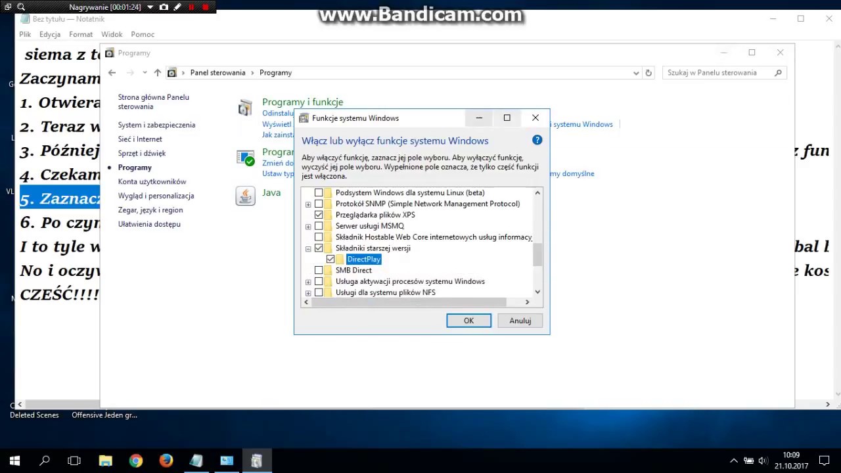The height and width of the screenshot is (473, 841).
Task: Open address bar history dropdown
Action: point(636,73)
